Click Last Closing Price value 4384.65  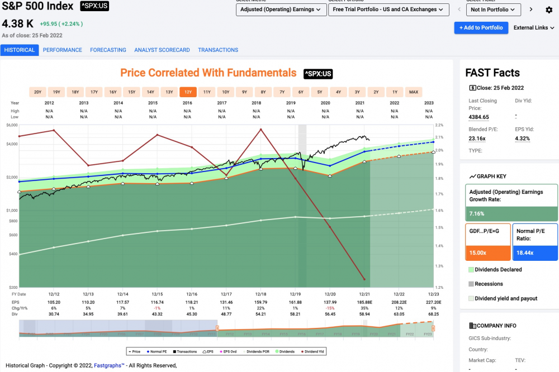(479, 117)
